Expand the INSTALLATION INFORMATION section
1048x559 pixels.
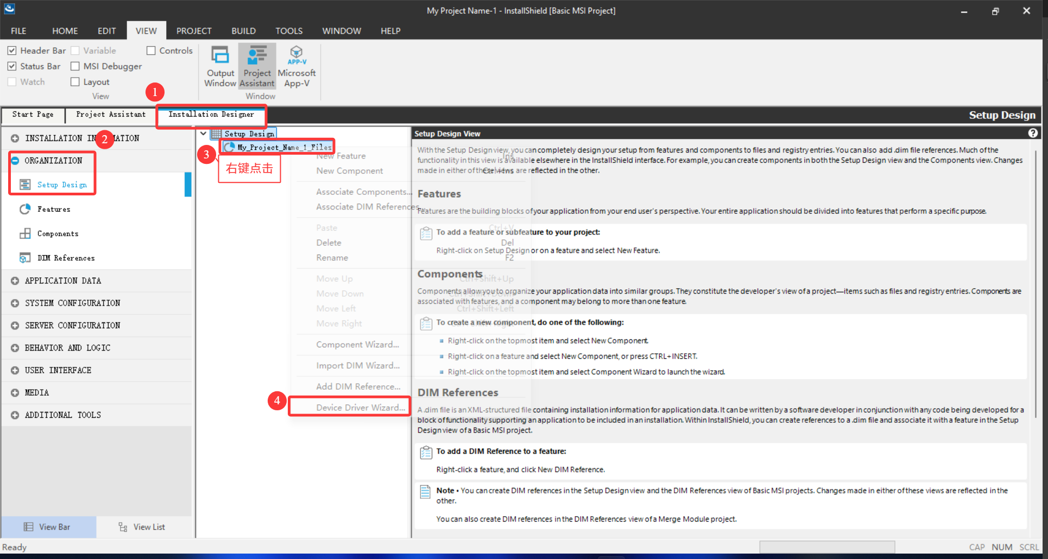click(x=15, y=138)
